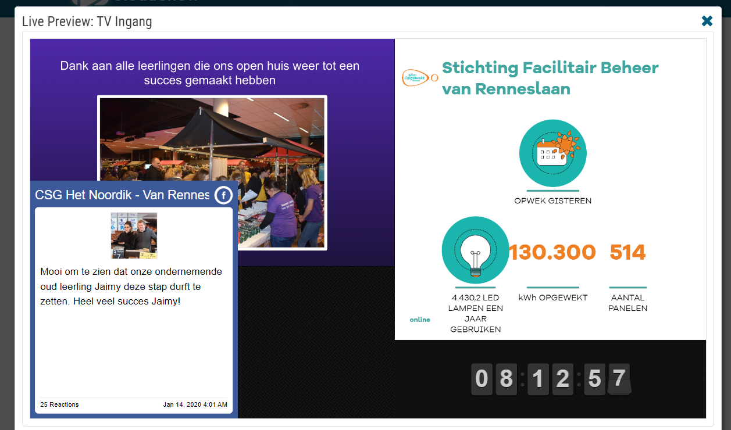Click the 130.300 kWh value
731x430 pixels.
tap(552, 253)
